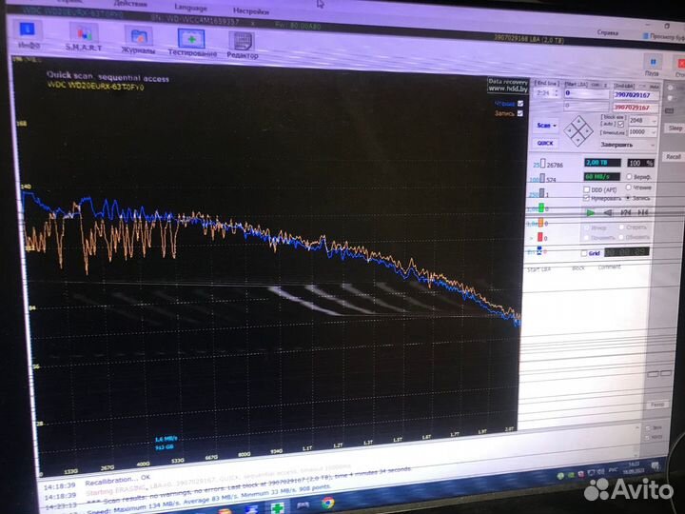
Task: Toggle the Grid checkbox
Action: click(x=582, y=252)
